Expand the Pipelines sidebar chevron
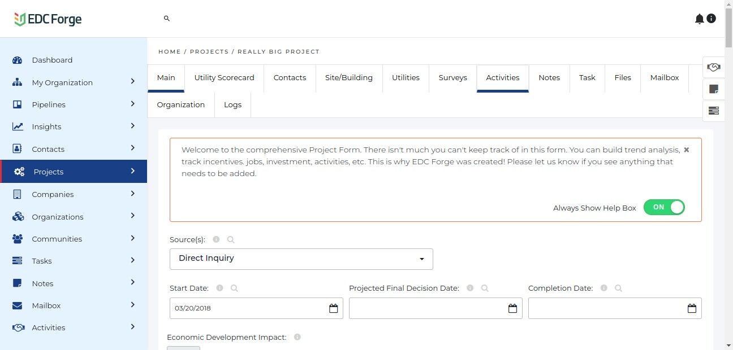The image size is (733, 350). click(132, 104)
